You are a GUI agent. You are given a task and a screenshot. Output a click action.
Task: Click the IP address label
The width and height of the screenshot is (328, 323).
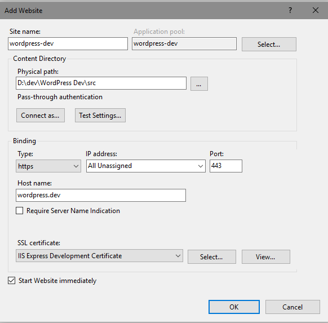click(x=101, y=154)
